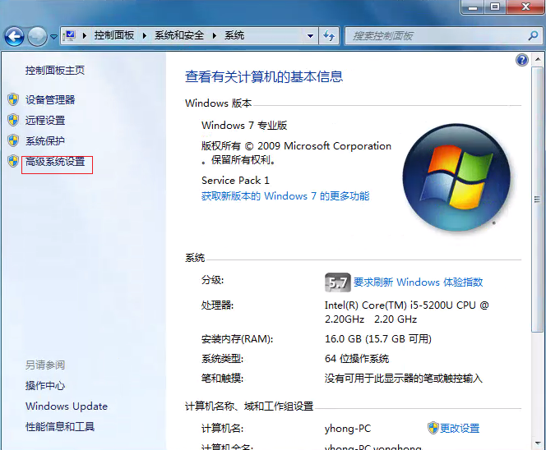The height and width of the screenshot is (450, 546).
Task: Minimize the System window
Action: [x=472, y=7]
